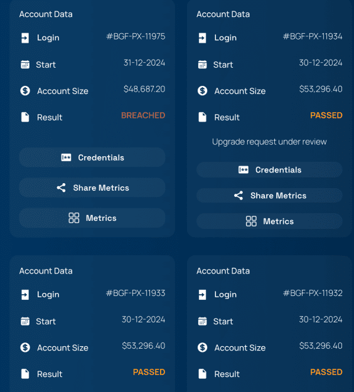This screenshot has width=354, height=392.
Task: Click the dollar icon next to the $48,687.20 account size
Action: click(25, 90)
